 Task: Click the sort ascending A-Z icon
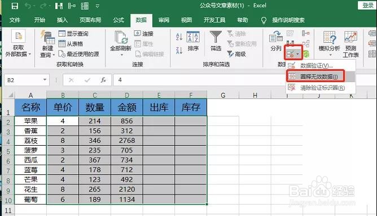(179, 37)
